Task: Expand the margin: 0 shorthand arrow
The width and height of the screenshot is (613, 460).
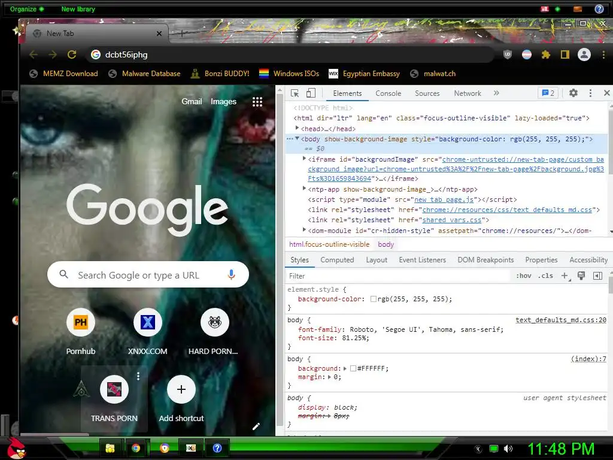Action: pyautogui.click(x=329, y=377)
